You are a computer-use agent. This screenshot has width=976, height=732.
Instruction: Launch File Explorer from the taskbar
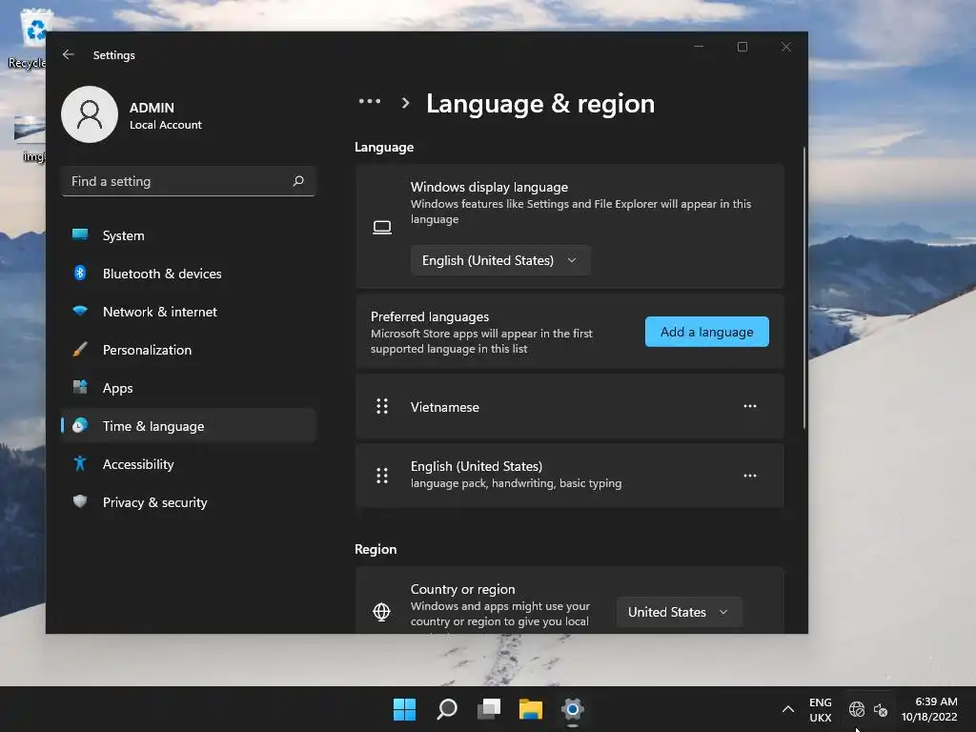pyautogui.click(x=531, y=709)
